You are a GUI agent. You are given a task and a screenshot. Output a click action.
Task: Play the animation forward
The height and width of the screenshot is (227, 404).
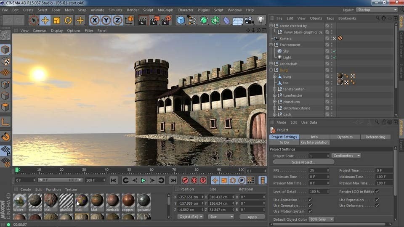tap(143, 180)
